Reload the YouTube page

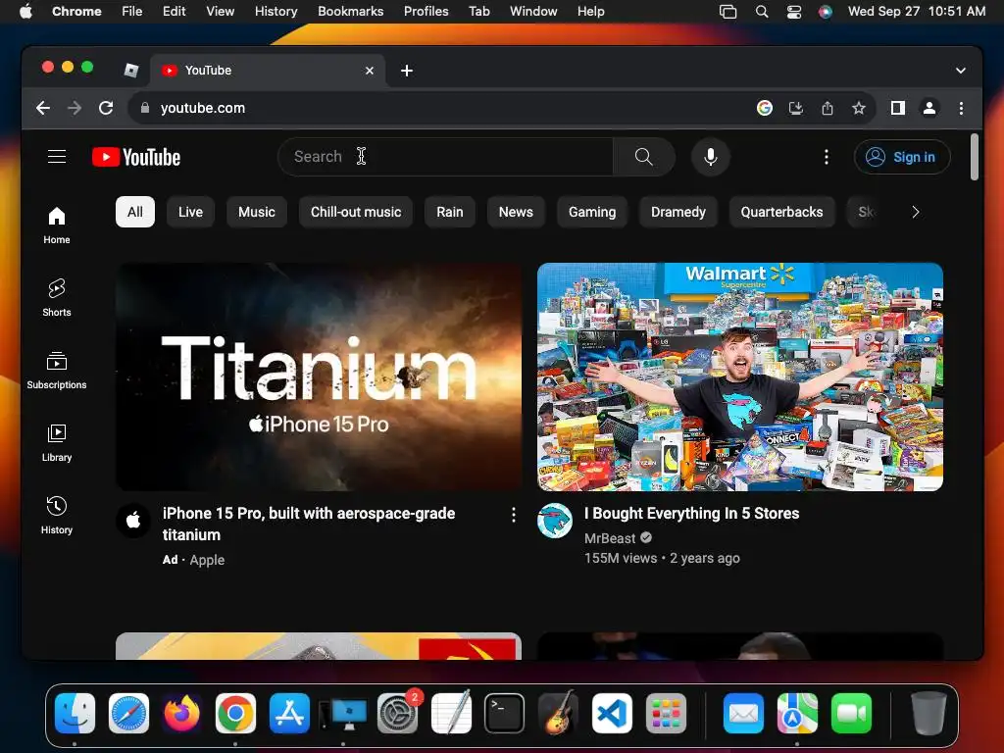(x=106, y=108)
